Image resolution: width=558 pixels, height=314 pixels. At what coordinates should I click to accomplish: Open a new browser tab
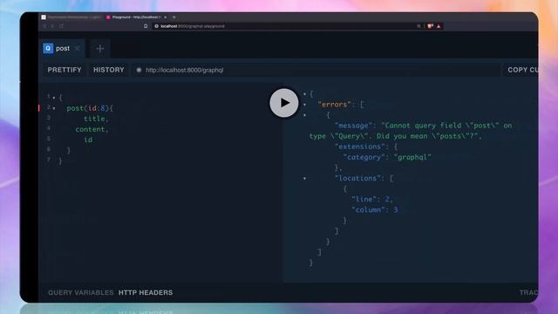pos(174,17)
